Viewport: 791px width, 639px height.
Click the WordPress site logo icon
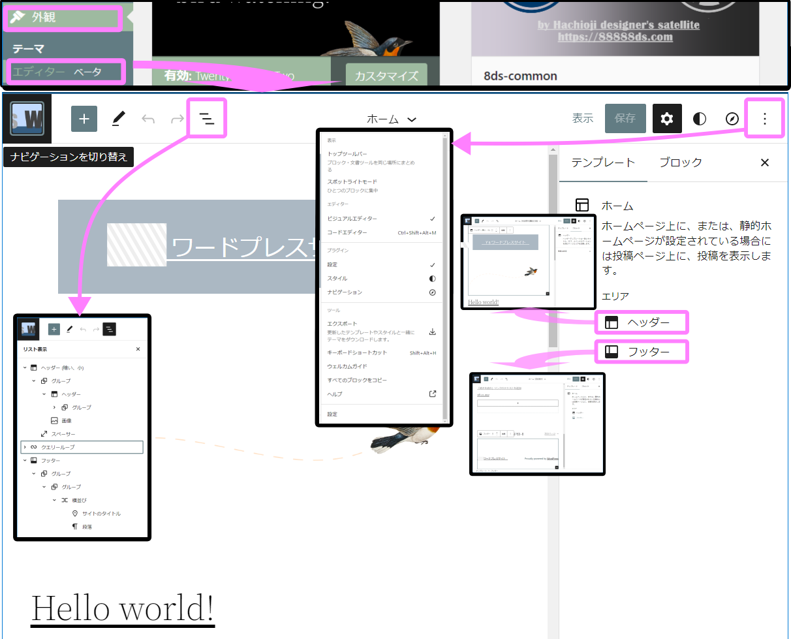(x=27, y=119)
